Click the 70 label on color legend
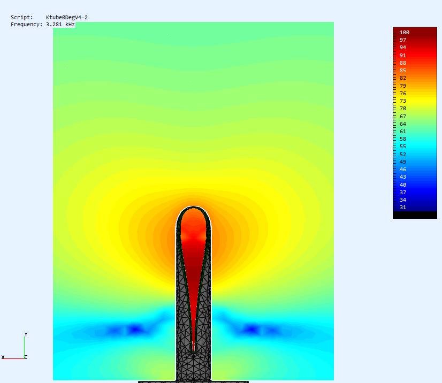 [x=403, y=109]
